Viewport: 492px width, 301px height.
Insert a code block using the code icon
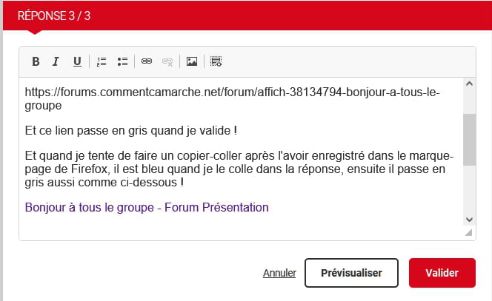pyautogui.click(x=216, y=61)
